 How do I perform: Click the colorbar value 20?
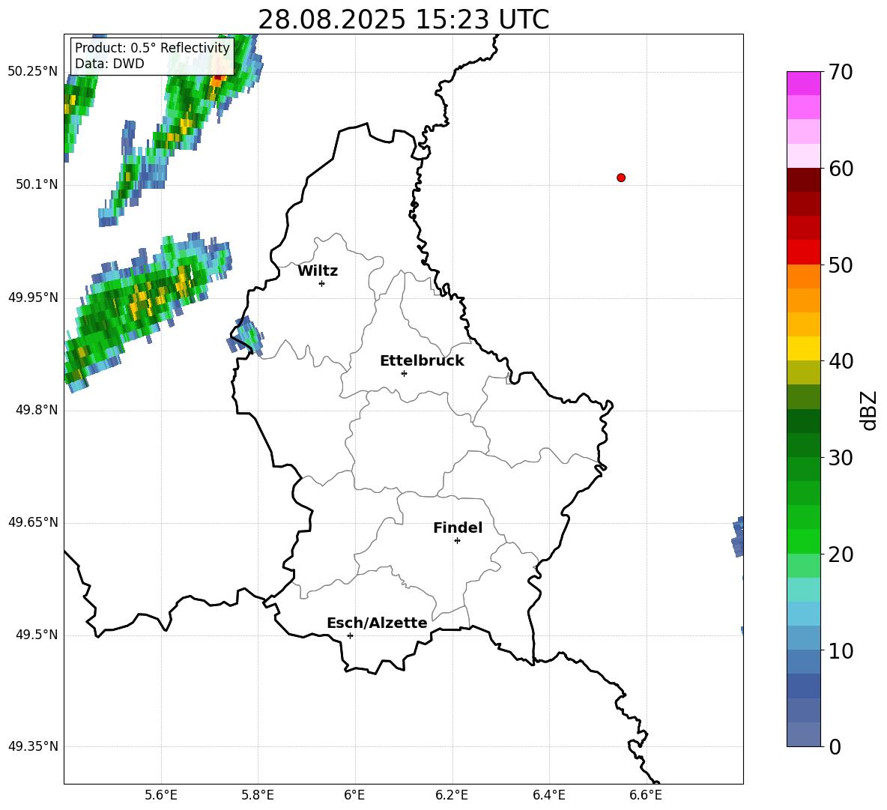click(x=841, y=554)
